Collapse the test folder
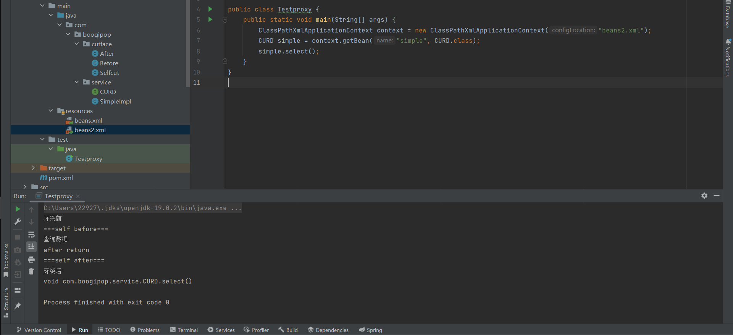733x335 pixels. click(42, 139)
